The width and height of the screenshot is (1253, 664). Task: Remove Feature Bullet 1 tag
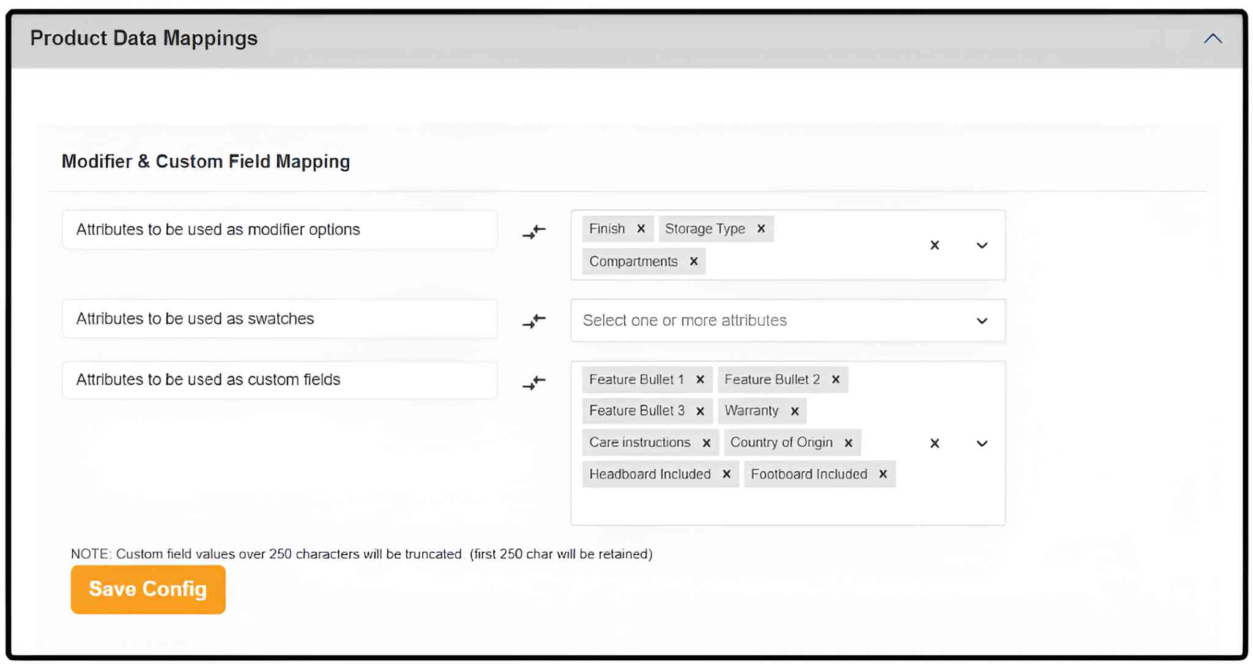click(701, 380)
